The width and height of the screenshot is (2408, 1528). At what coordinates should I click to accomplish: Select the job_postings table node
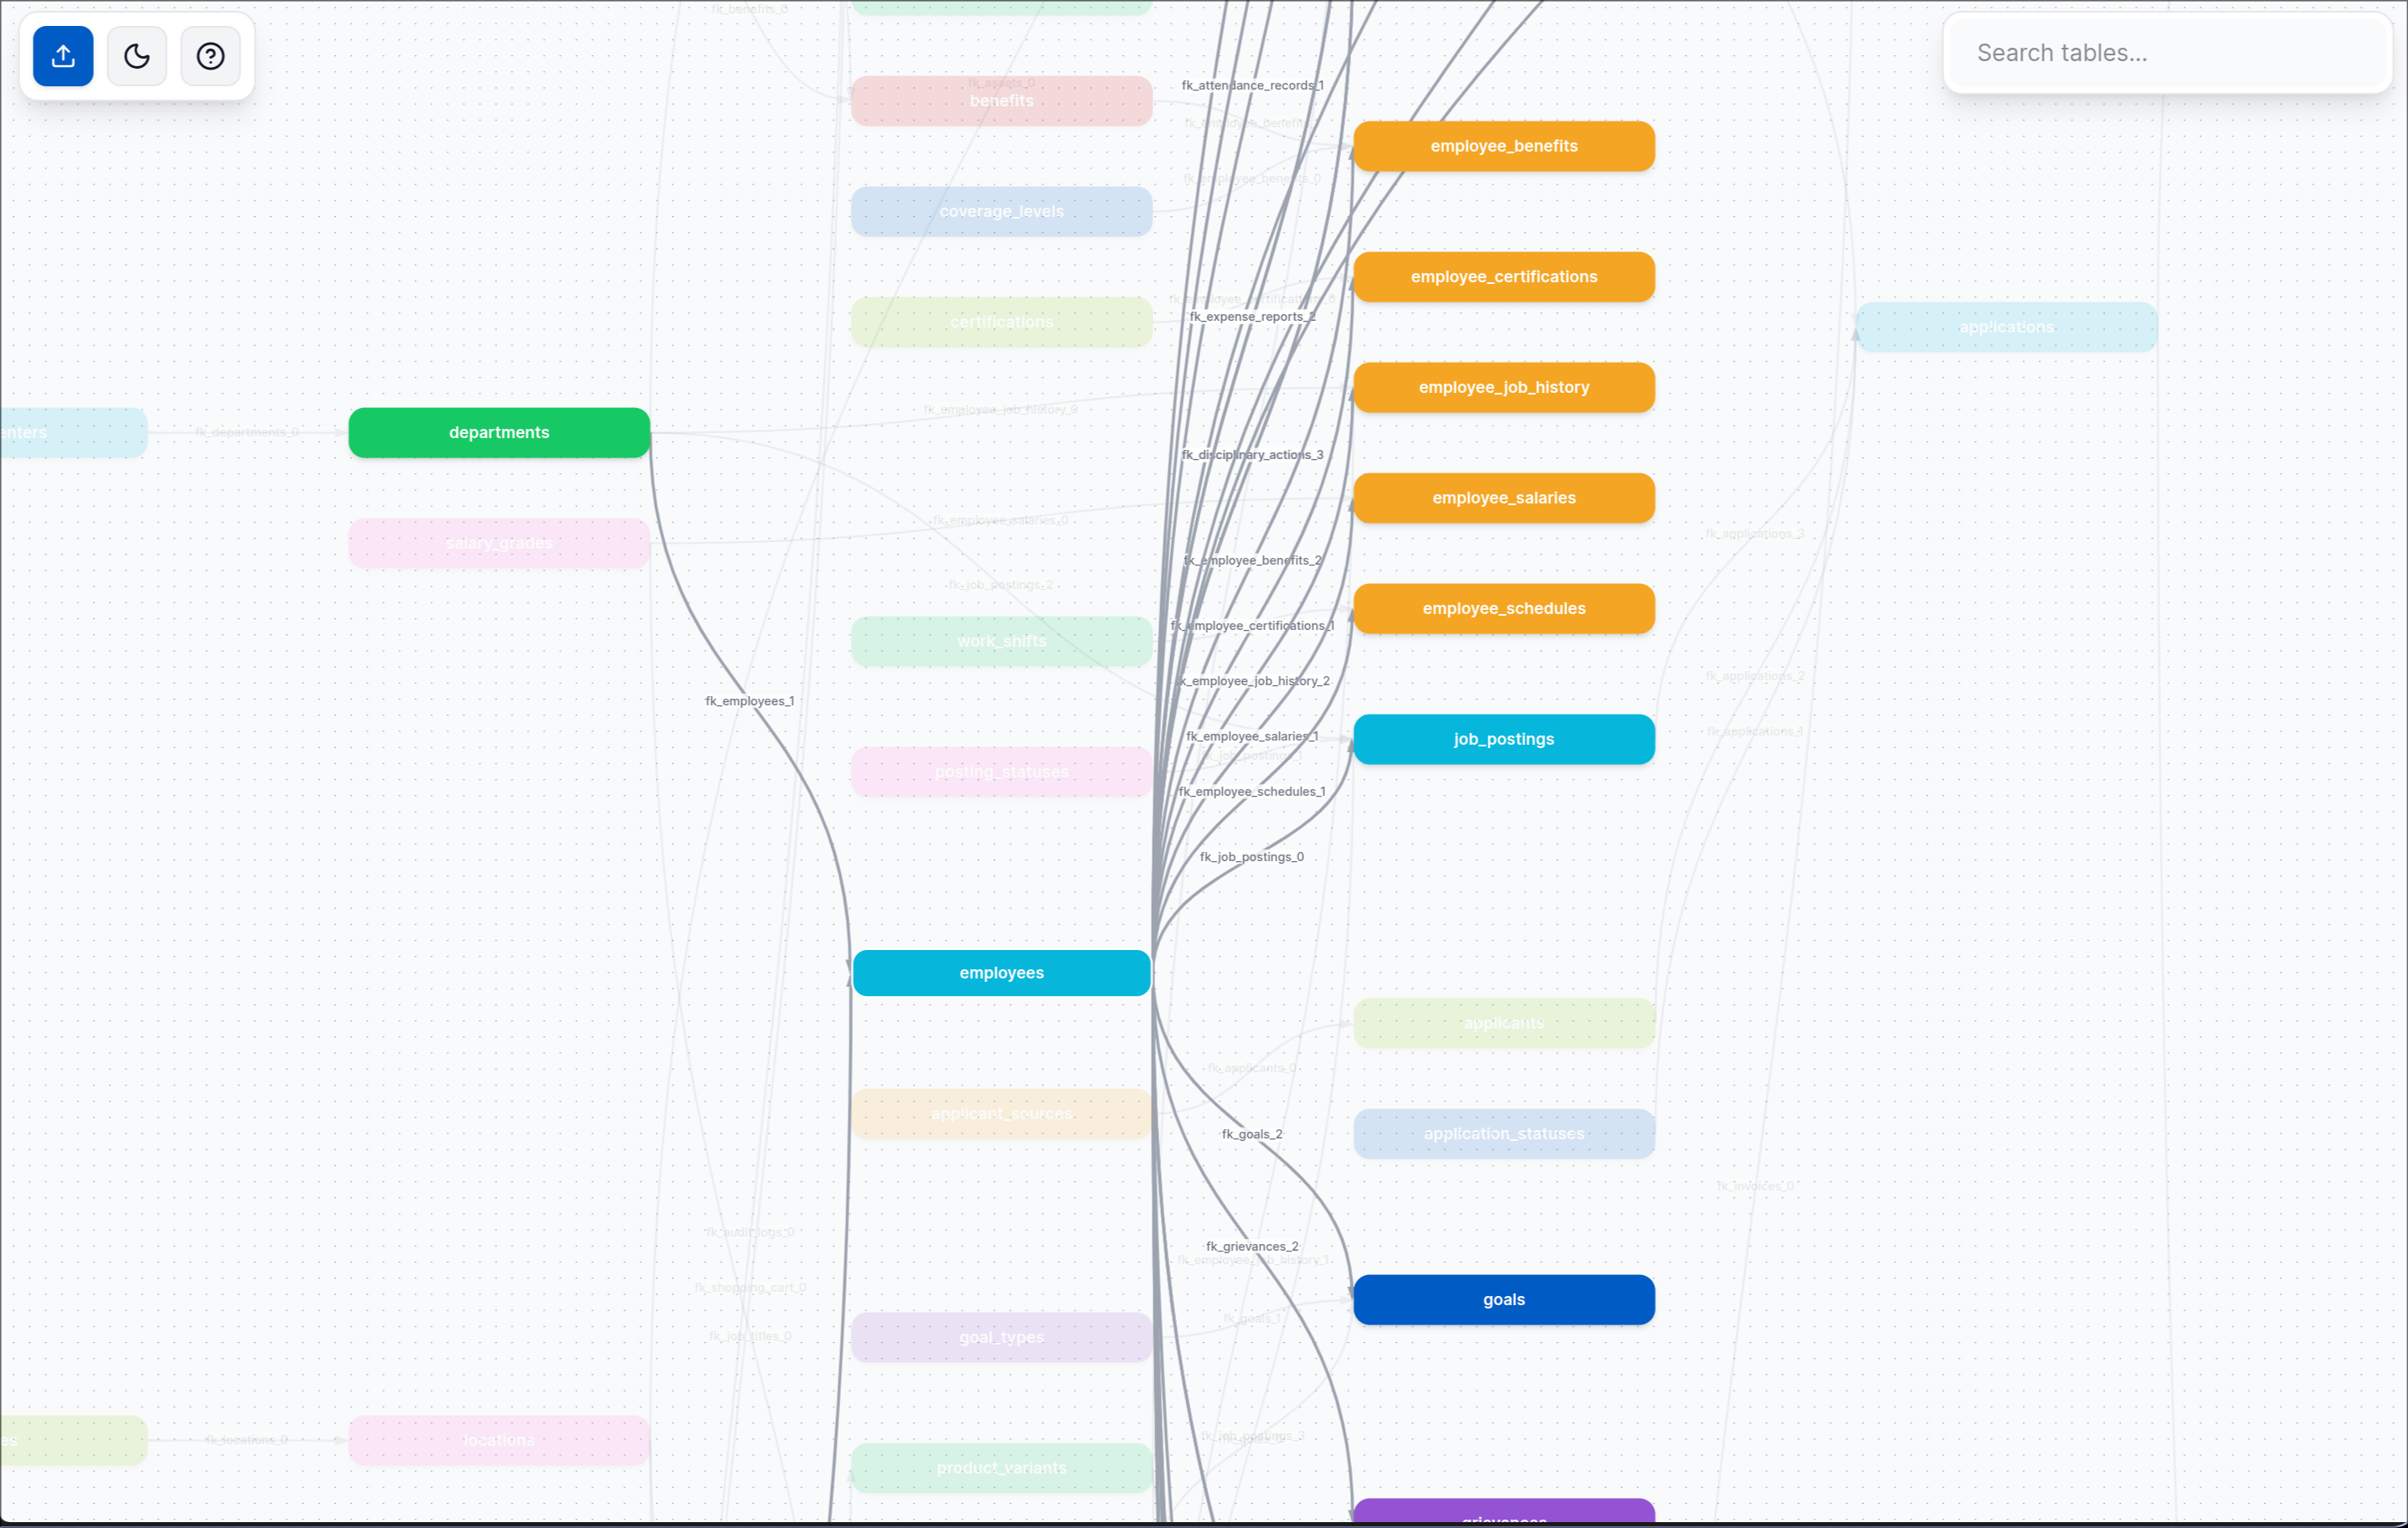click(x=1504, y=739)
